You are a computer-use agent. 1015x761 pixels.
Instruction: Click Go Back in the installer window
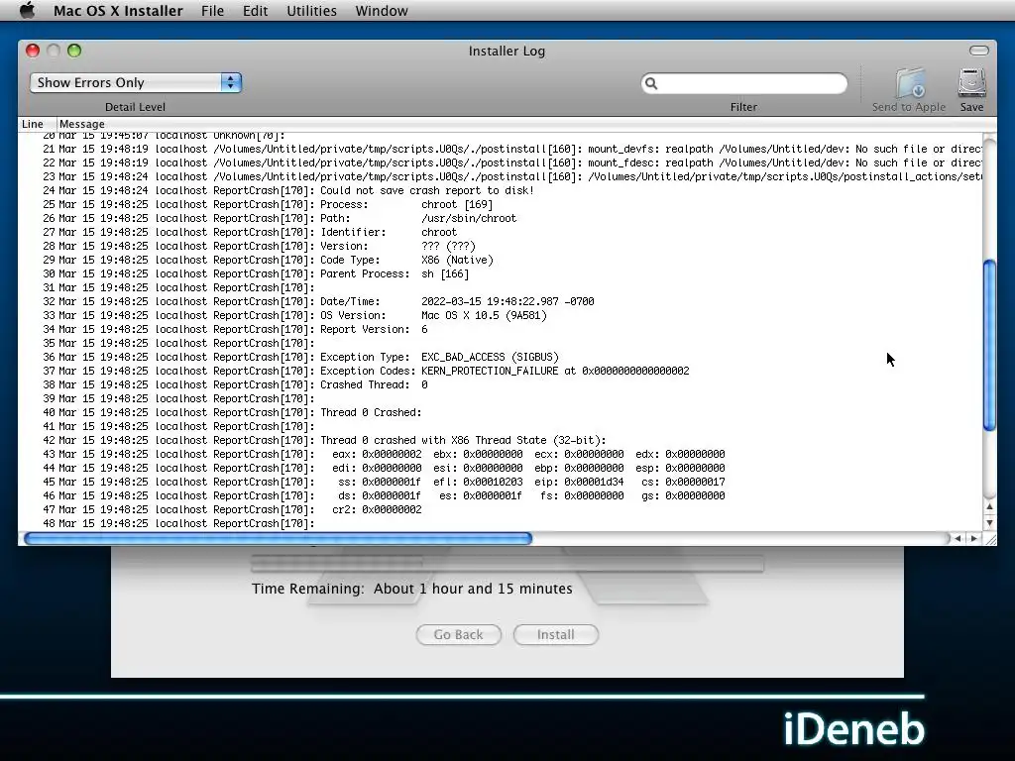[x=458, y=635]
